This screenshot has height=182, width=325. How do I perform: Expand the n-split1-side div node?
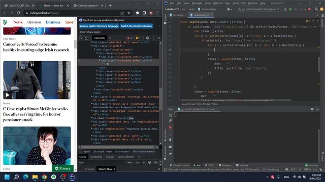(x=95, y=89)
